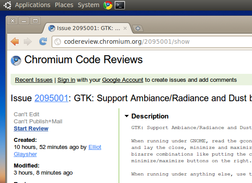This screenshot has height=183, width=252.
Task: Click the browser back arrow button
Action: click(x=15, y=42)
